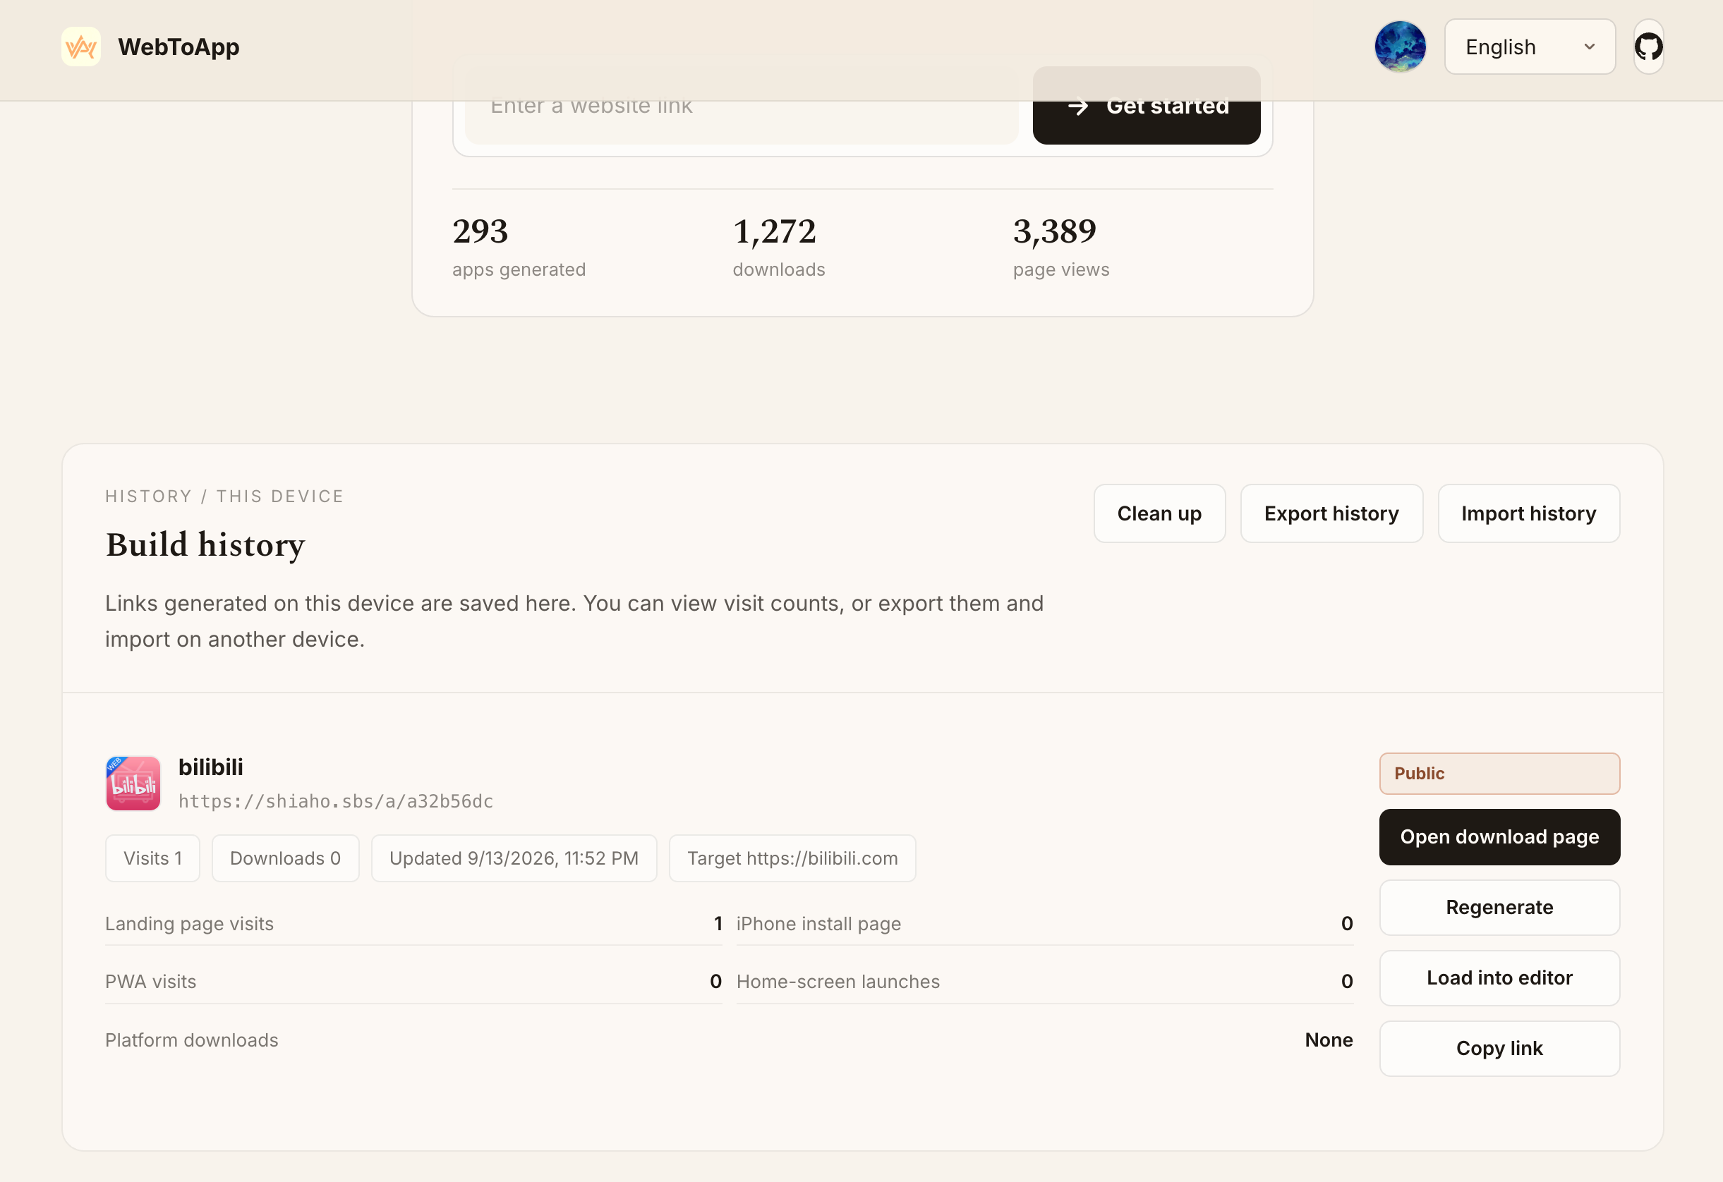The height and width of the screenshot is (1182, 1723).
Task: Click the bilibili app icon thumbnail
Action: [x=133, y=784]
